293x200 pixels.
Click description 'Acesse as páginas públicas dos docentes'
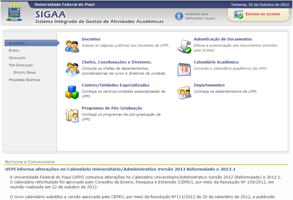click(126, 45)
